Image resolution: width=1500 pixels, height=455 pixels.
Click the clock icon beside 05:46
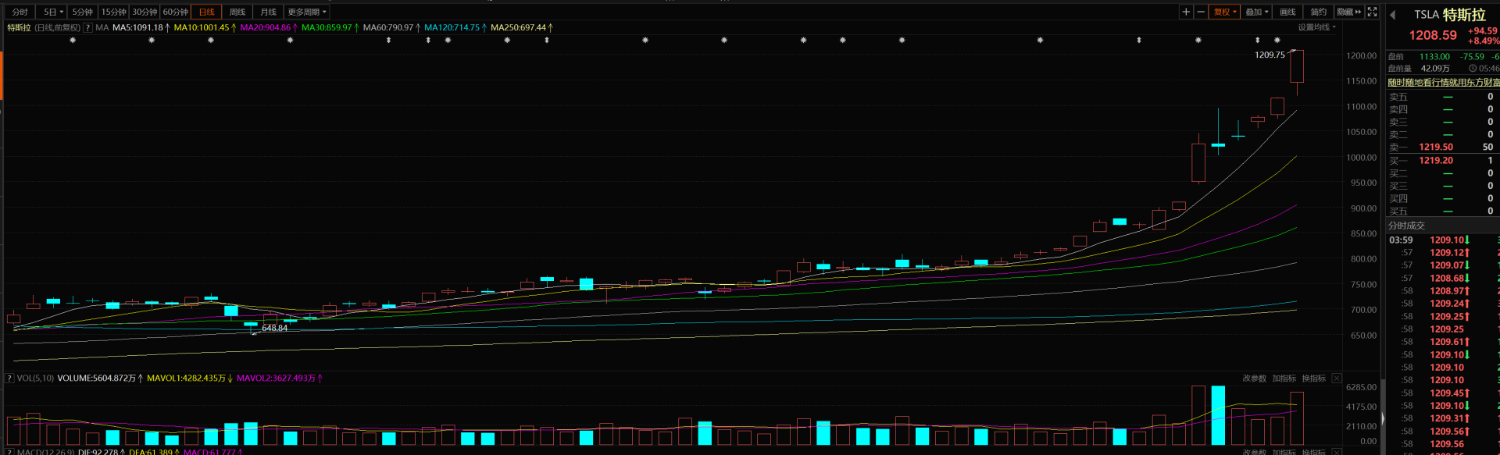[x=1473, y=69]
